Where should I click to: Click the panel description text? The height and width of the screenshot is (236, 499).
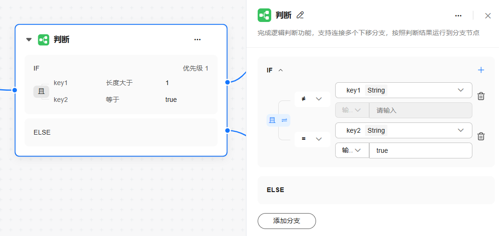pos(368,33)
